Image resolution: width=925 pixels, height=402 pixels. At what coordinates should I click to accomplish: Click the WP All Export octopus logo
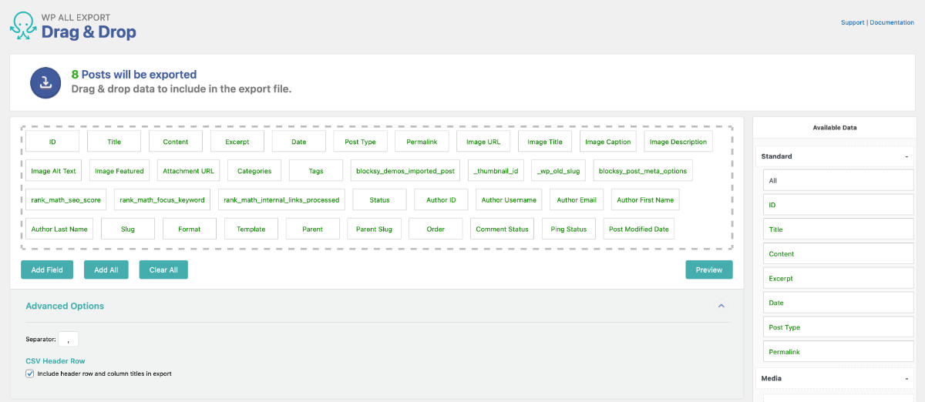click(23, 25)
